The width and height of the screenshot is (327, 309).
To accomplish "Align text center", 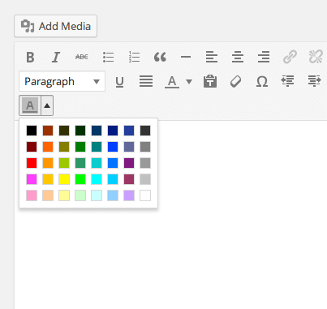I will [238, 57].
